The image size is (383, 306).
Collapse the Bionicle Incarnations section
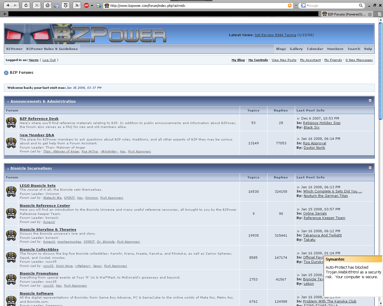370,168
